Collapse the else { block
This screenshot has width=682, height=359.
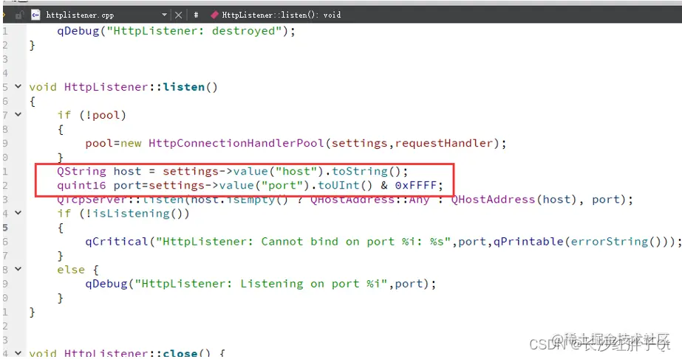click(x=18, y=269)
